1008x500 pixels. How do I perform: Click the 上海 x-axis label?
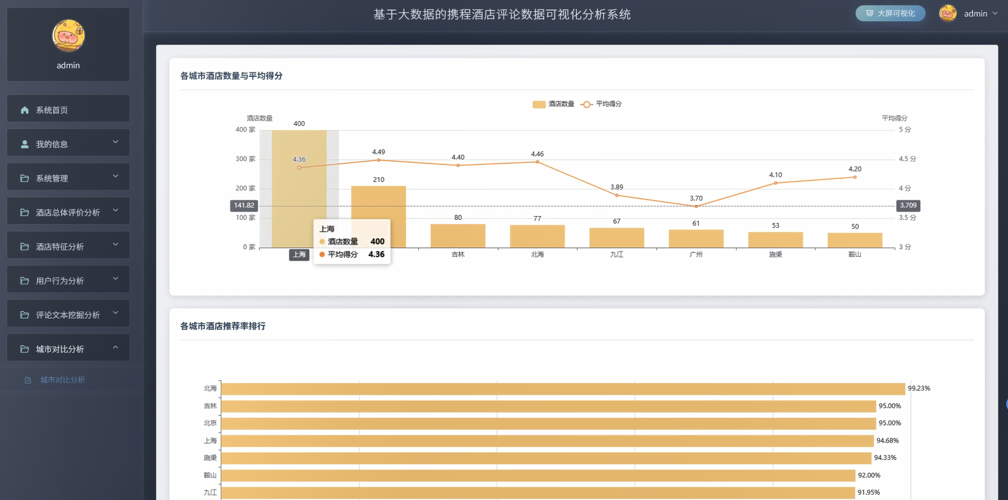pos(299,255)
